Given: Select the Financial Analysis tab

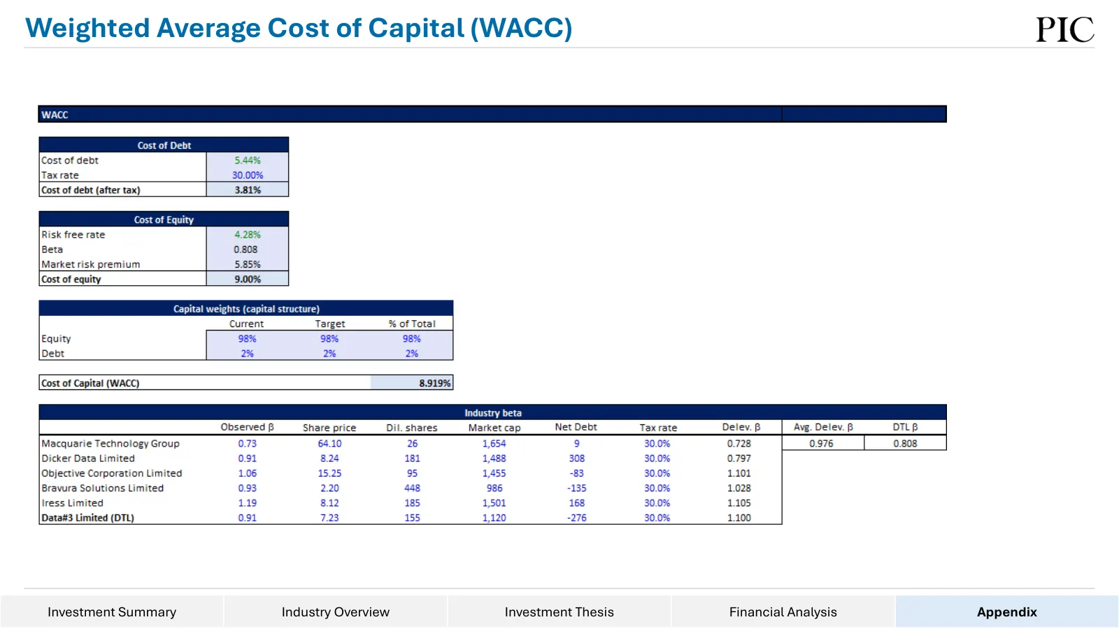Looking at the screenshot, I should [783, 612].
